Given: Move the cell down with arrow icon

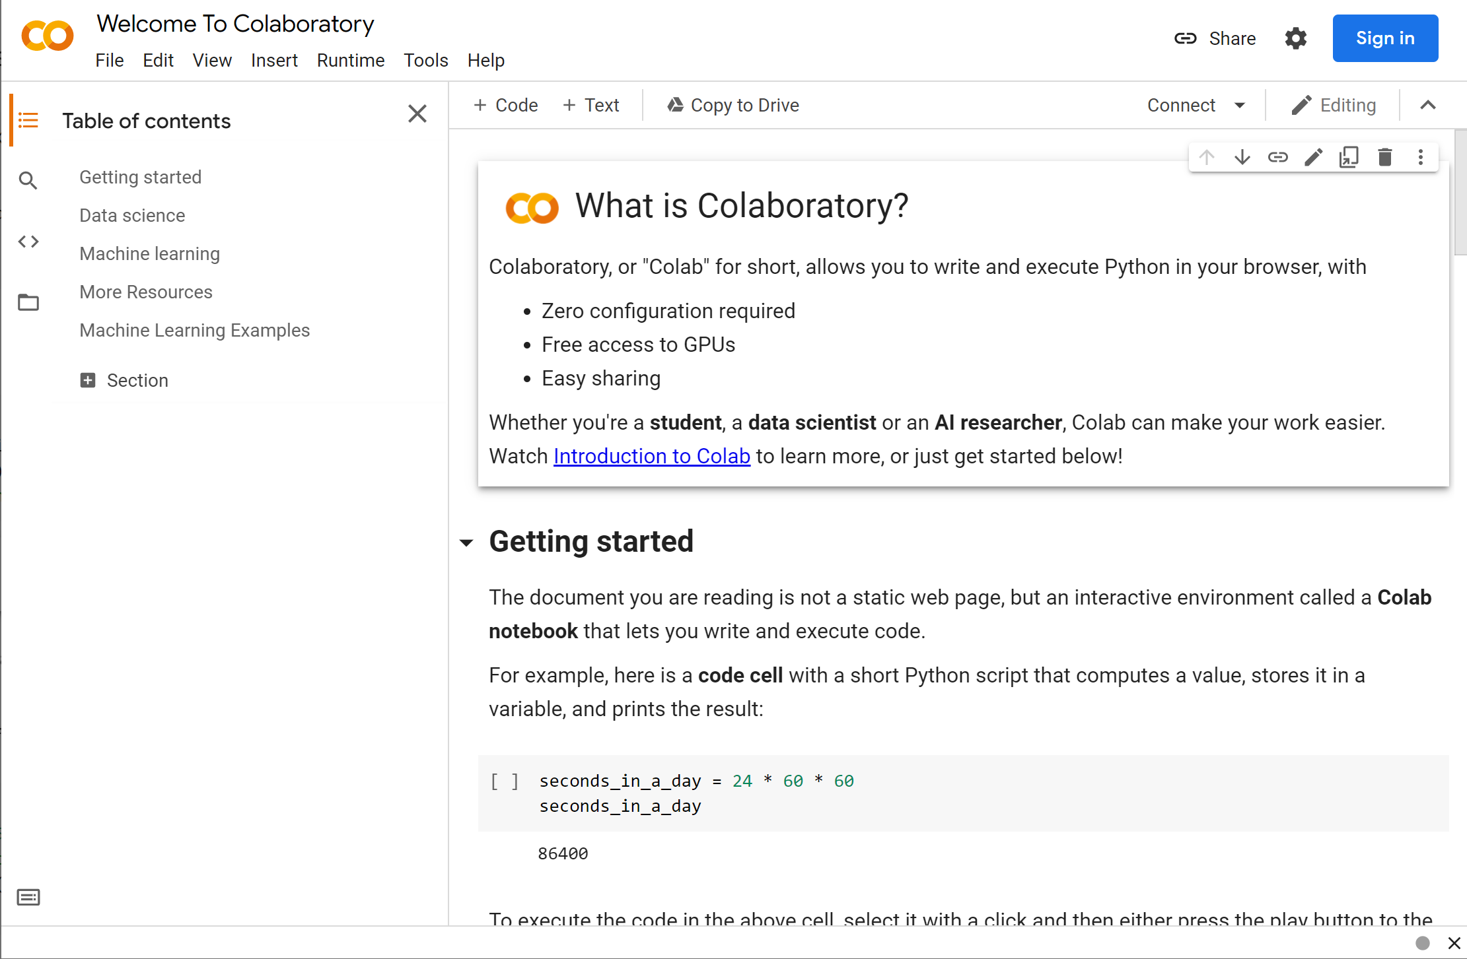Looking at the screenshot, I should pyautogui.click(x=1242, y=157).
